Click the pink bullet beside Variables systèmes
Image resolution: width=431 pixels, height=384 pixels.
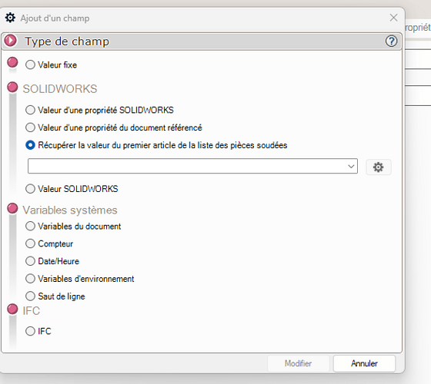12,208
